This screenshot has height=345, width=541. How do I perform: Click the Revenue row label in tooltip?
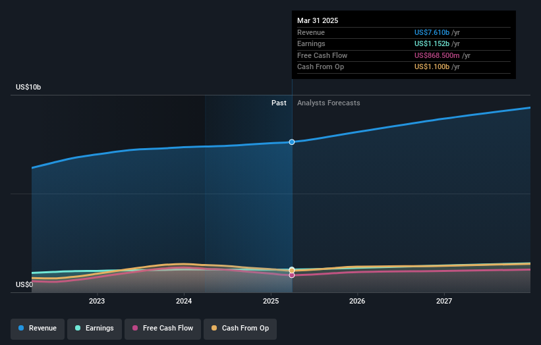[x=311, y=32]
